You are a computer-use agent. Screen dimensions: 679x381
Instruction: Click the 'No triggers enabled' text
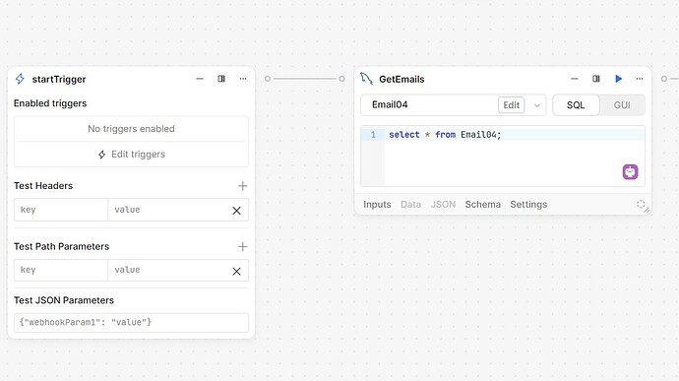click(131, 129)
